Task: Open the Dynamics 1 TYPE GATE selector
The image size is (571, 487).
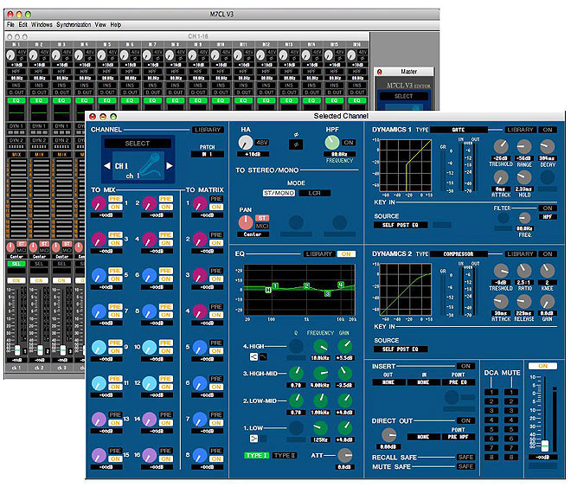Action: tap(459, 130)
